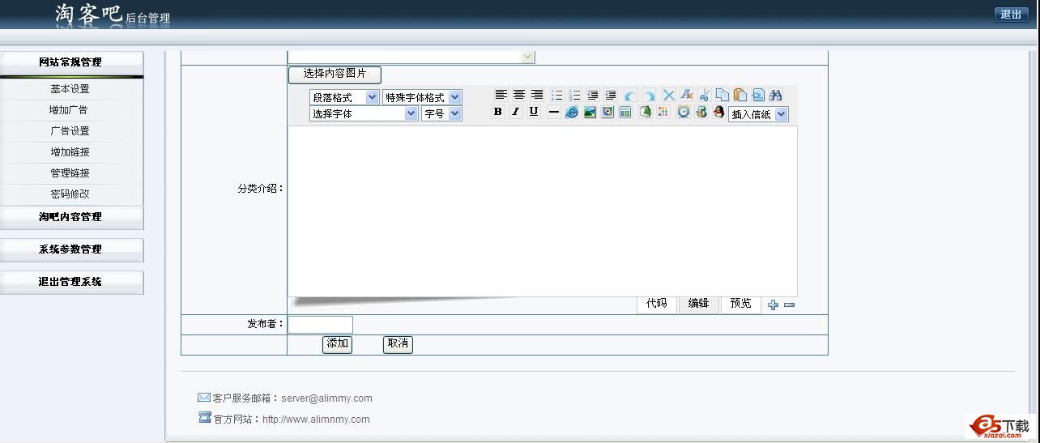Open the 段落格式 dropdown
The image size is (1040, 443).
pos(344,97)
